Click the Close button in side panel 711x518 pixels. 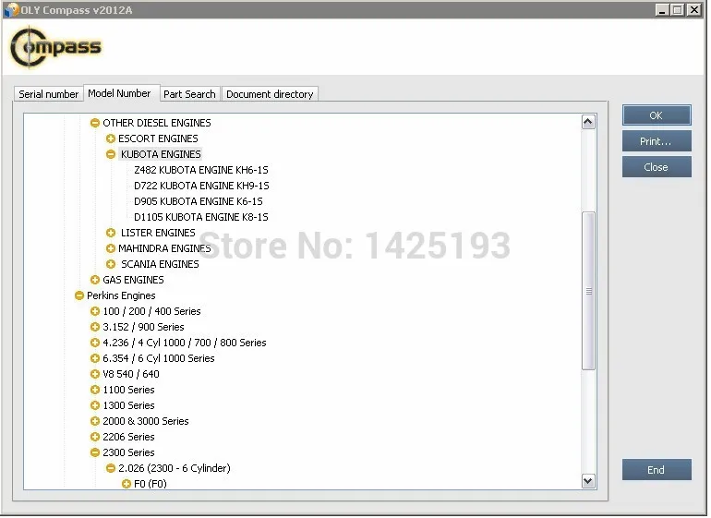pyautogui.click(x=657, y=167)
